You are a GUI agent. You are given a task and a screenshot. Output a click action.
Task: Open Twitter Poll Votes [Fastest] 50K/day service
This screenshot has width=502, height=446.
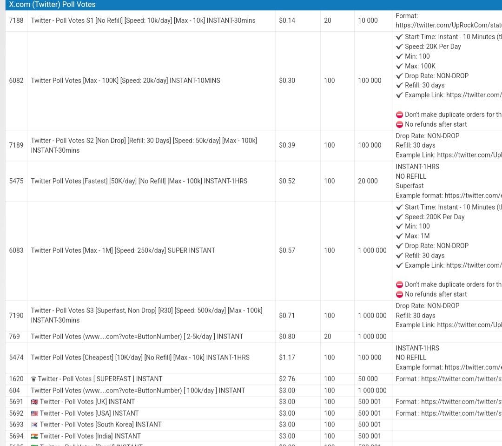click(x=139, y=181)
